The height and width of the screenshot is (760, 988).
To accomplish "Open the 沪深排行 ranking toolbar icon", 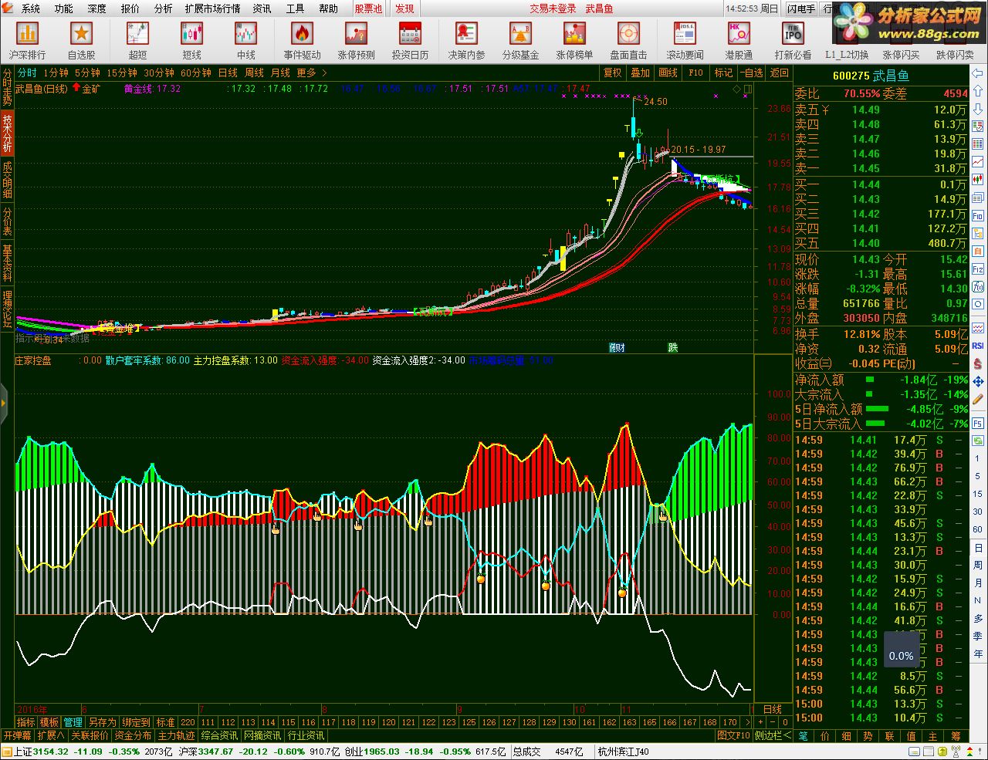I will [x=28, y=41].
